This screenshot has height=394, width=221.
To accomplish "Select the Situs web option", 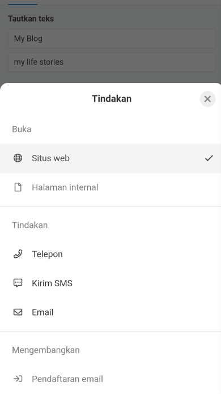I will pos(110,158).
